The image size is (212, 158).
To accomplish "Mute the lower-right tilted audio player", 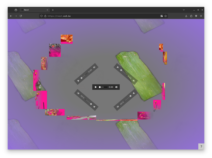I will (118, 107).
